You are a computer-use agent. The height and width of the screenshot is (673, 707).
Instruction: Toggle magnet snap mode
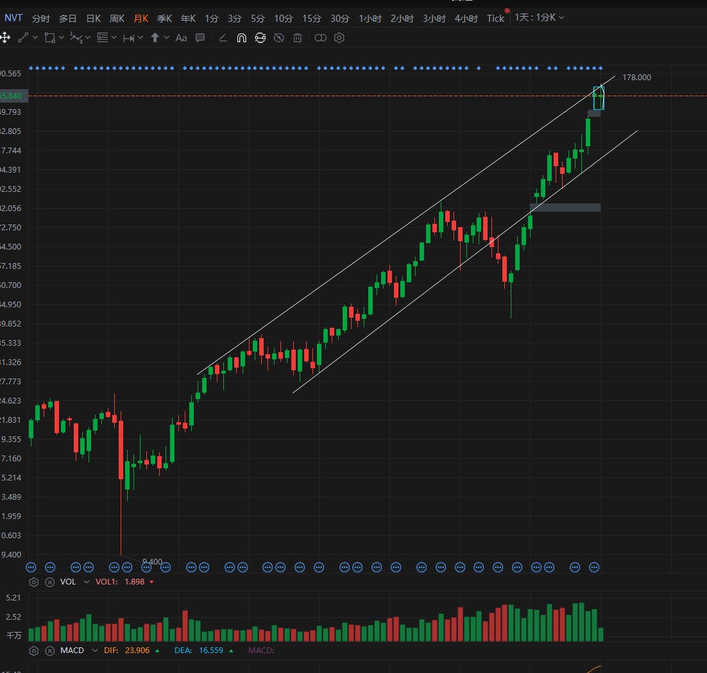click(242, 38)
